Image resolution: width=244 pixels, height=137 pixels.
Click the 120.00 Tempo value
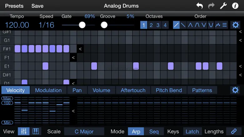click(17, 25)
